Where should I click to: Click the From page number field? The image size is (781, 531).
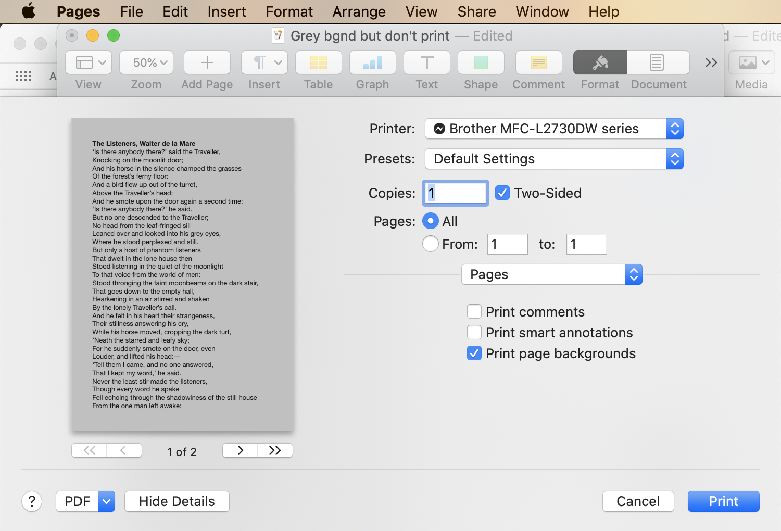508,244
